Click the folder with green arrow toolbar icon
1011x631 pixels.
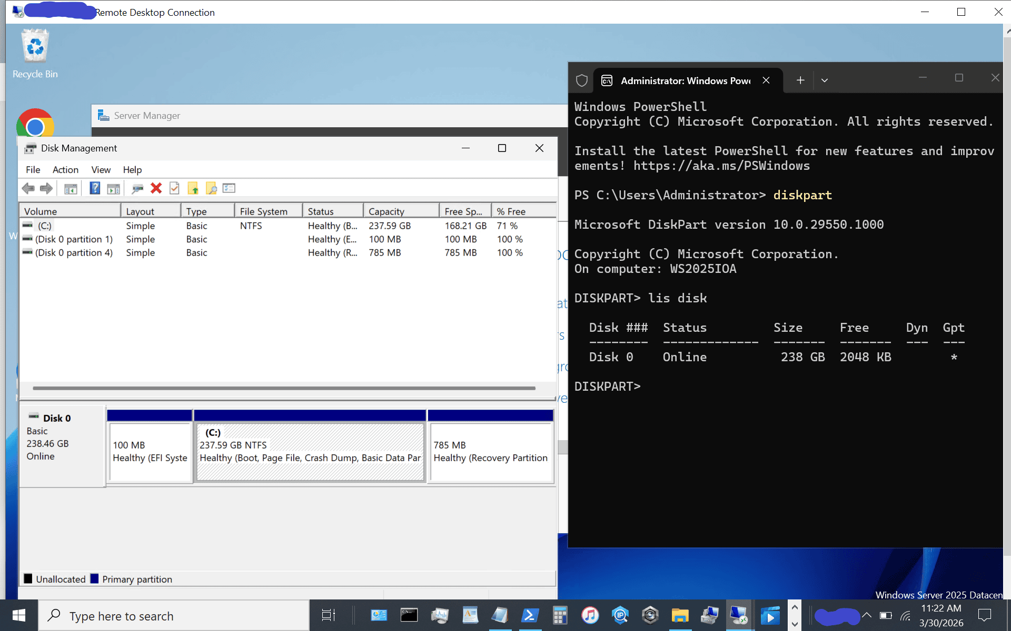point(193,188)
